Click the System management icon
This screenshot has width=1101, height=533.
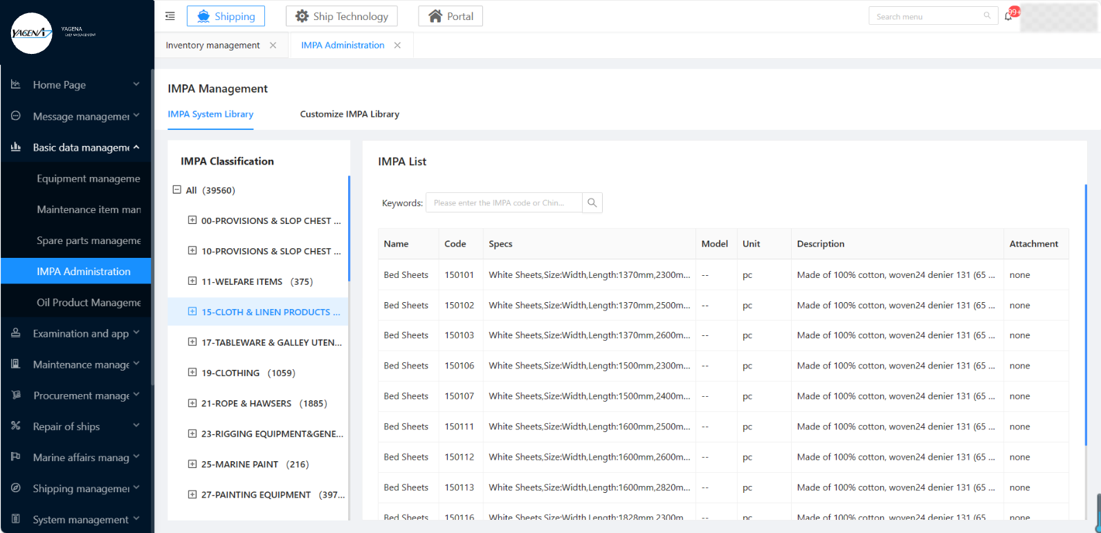[16, 519]
